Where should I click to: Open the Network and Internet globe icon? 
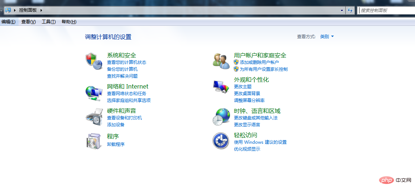94,94
